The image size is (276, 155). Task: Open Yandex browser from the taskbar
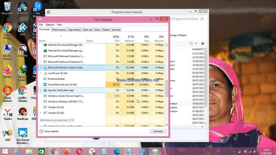(x=92, y=151)
